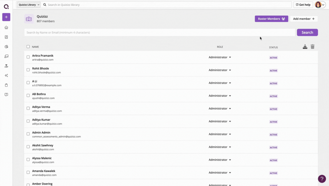This screenshot has height=186, width=329.
Task: Open role dropdown for A Li
Action: click(x=220, y=83)
